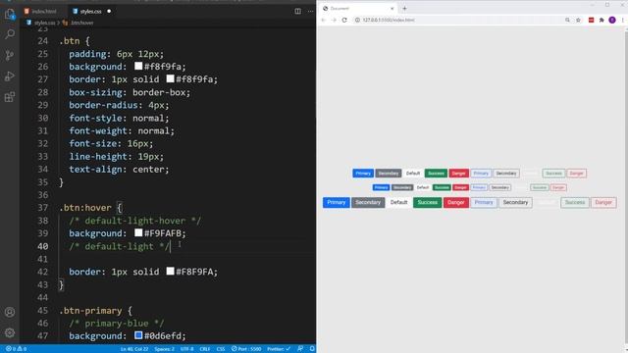The image size is (628, 353).
Task: Click the large outlined Success button
Action: (x=575, y=203)
